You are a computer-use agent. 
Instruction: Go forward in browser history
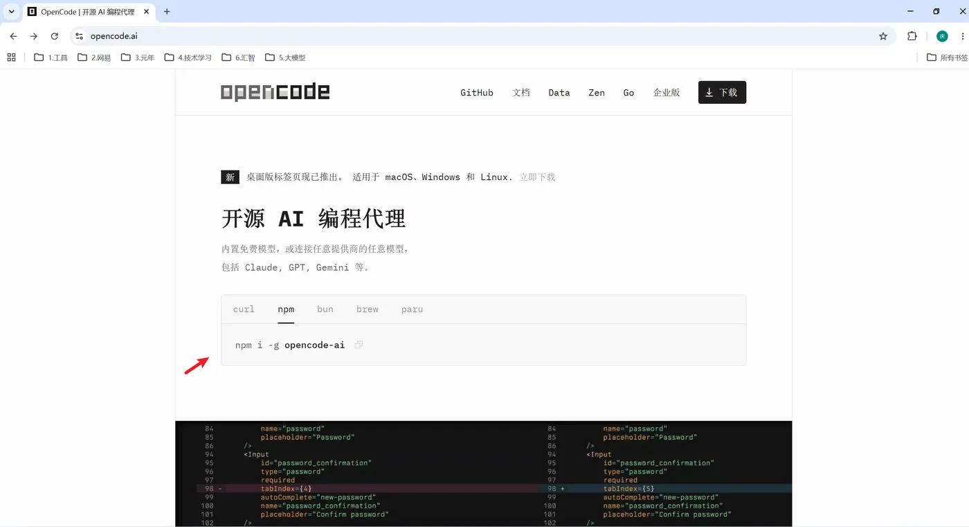pos(33,36)
